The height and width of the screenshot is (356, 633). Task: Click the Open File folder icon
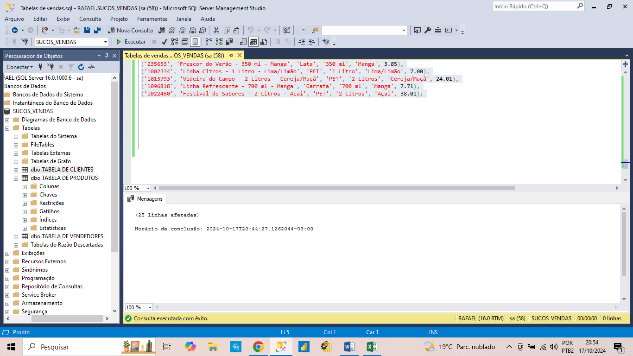(x=76, y=30)
